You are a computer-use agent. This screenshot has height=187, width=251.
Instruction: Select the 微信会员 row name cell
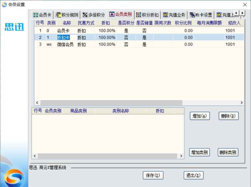click(x=65, y=44)
